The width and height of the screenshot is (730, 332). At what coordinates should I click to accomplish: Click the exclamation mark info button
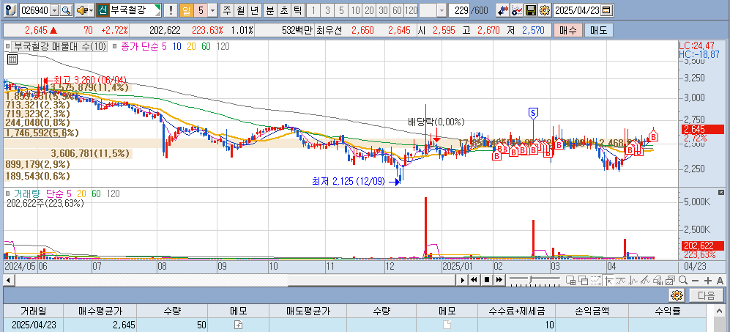tap(171, 10)
